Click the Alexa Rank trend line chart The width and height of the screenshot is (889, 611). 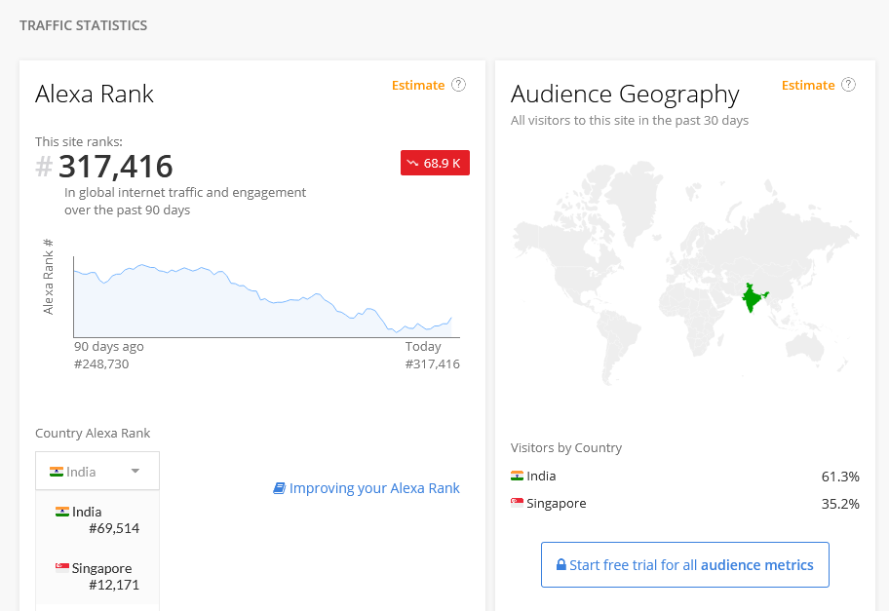pos(266,297)
